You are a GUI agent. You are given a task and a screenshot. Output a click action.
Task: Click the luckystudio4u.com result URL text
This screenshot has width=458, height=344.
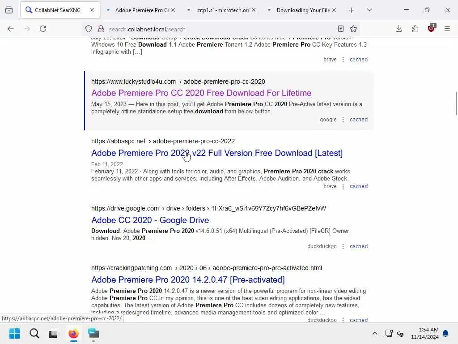point(178,82)
